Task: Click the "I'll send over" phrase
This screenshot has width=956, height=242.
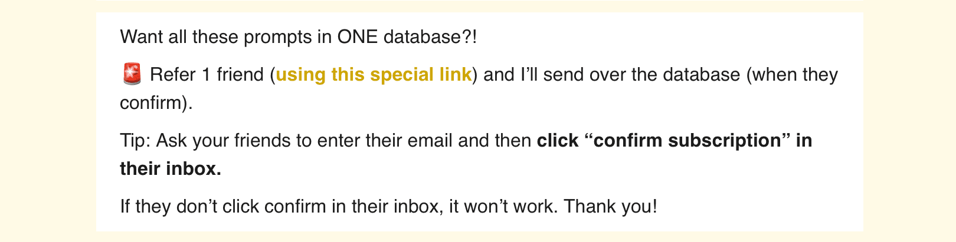Action: [x=561, y=75]
